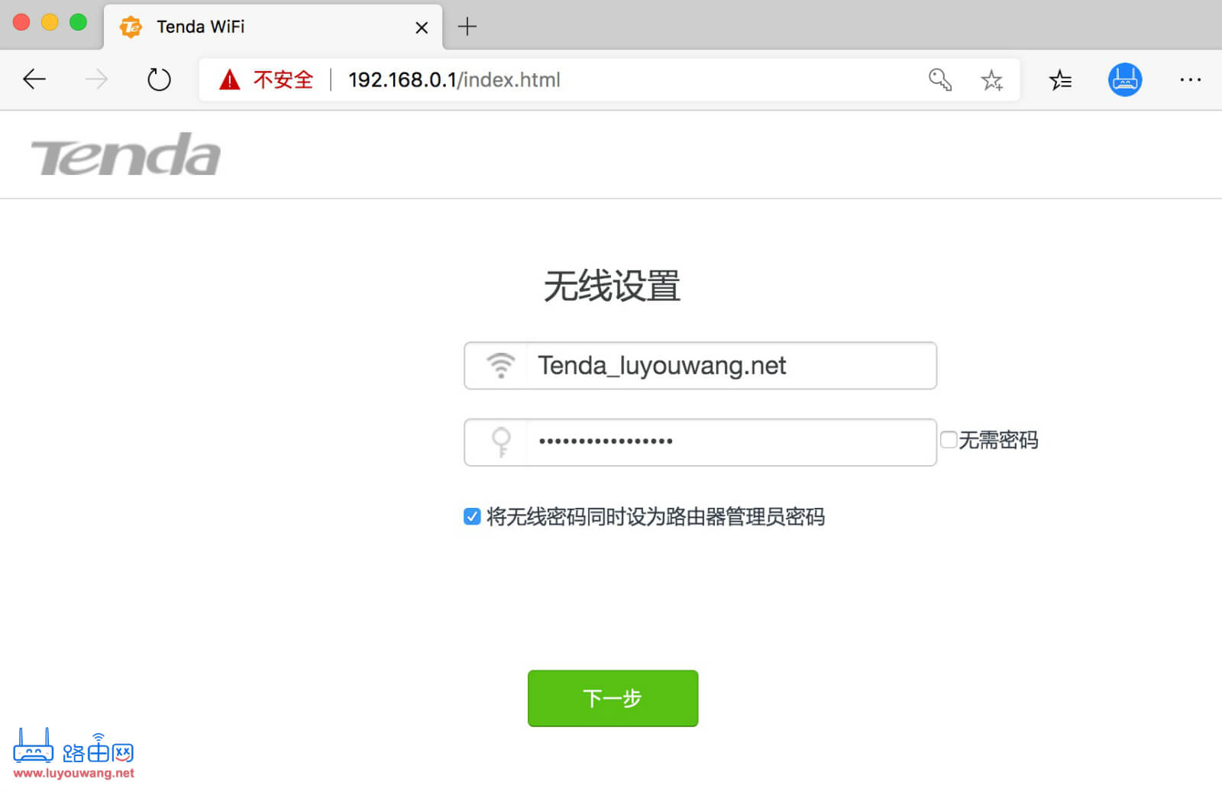Add page to favorites via star icon
Screen dimensions: 1222x792
click(992, 79)
